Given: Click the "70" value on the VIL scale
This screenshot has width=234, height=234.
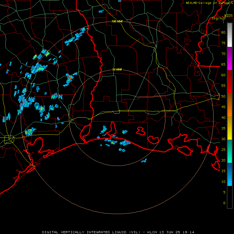Looking at the screenshot, I should 223,54.
